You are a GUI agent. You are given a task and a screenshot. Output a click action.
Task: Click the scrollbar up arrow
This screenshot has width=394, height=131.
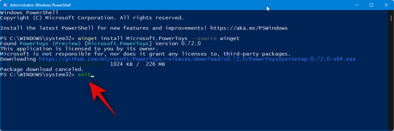391,12
